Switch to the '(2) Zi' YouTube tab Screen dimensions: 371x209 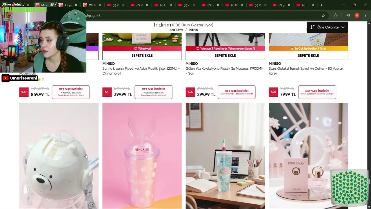click(187, 5)
